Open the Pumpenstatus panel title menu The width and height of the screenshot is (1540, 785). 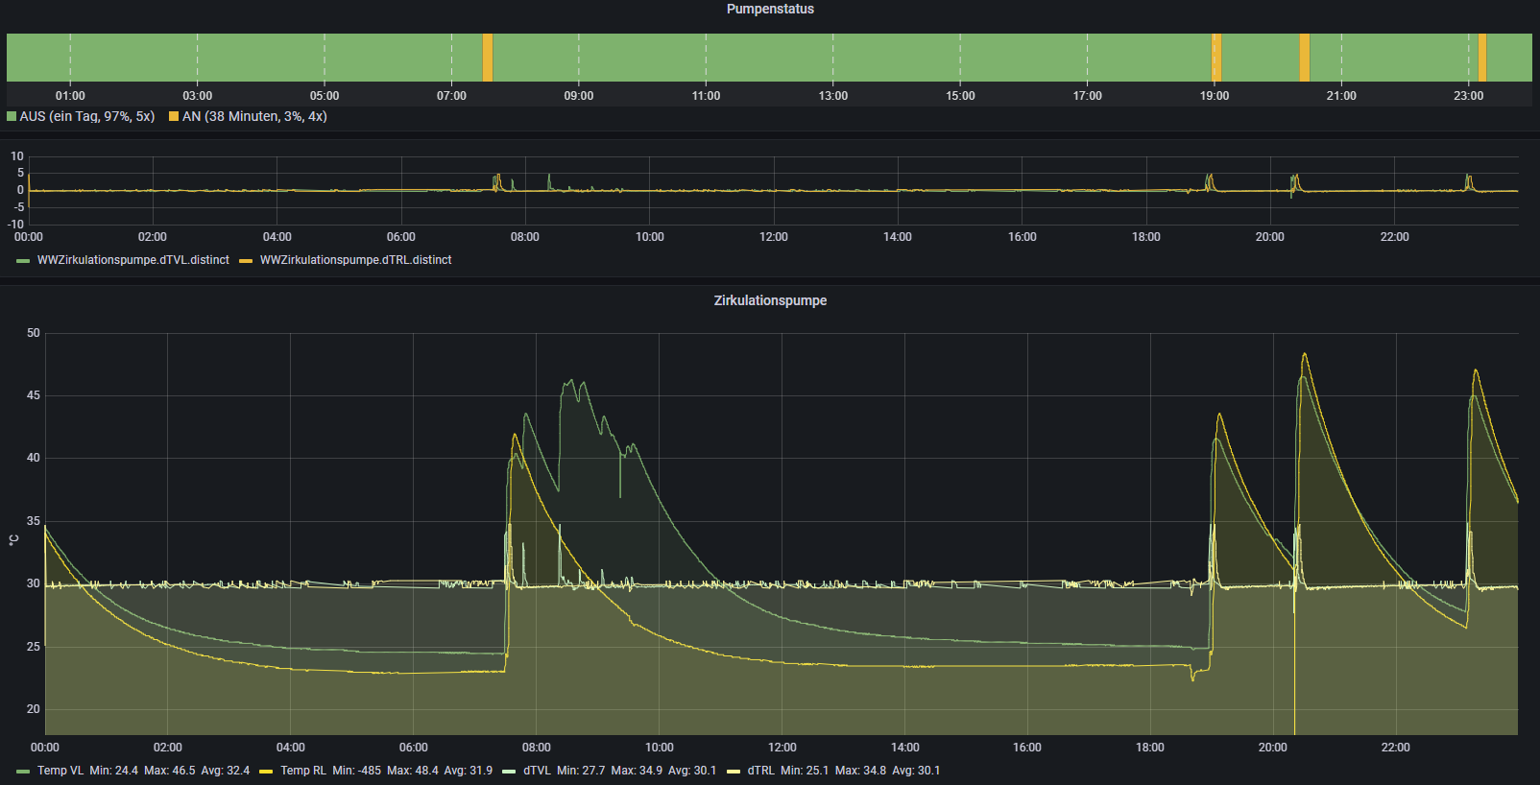[x=770, y=9]
